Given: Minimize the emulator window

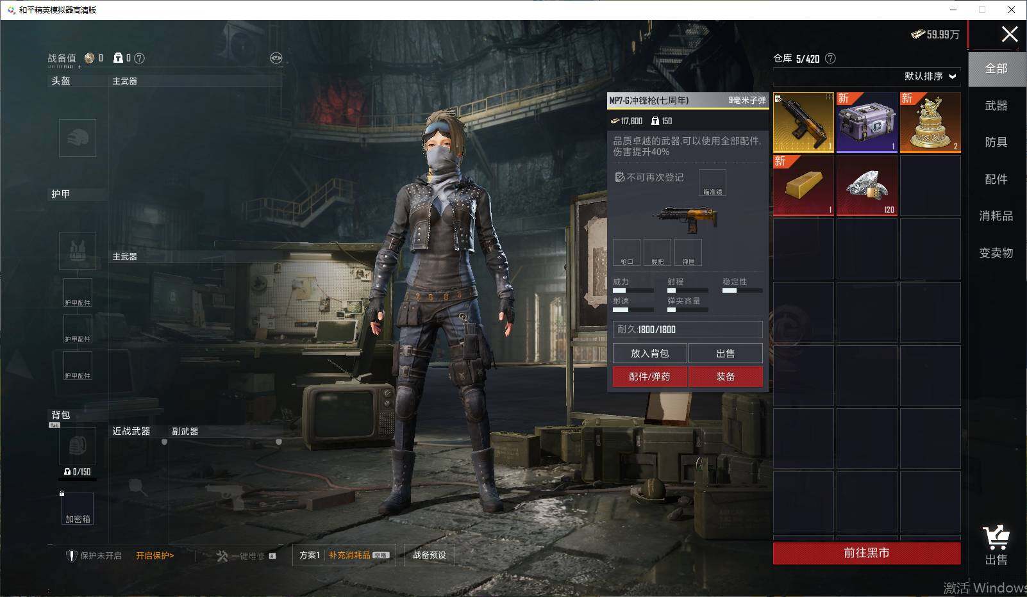Looking at the screenshot, I should pyautogui.click(x=953, y=10).
